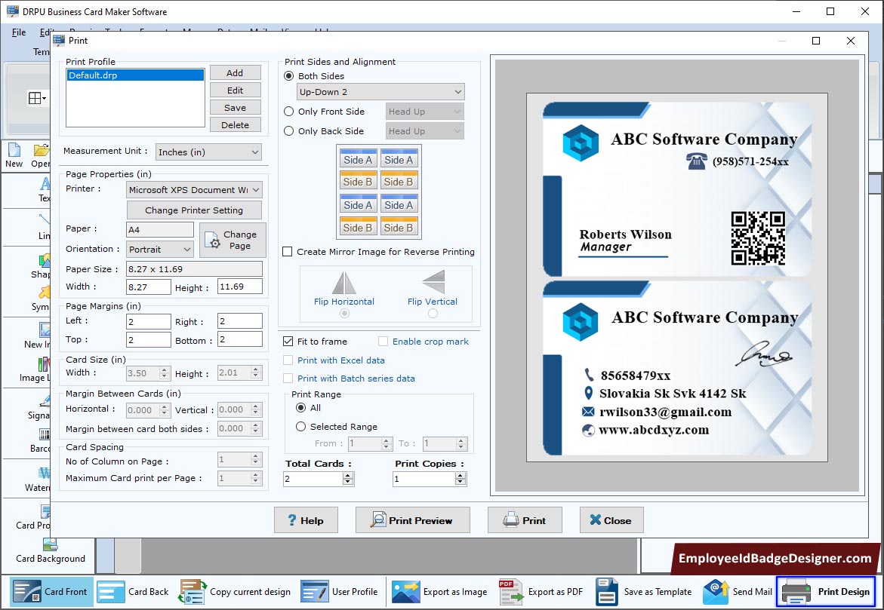Image resolution: width=884 pixels, height=610 pixels.
Task: Open Card Background tool in left sidebar
Action: pyautogui.click(x=50, y=551)
